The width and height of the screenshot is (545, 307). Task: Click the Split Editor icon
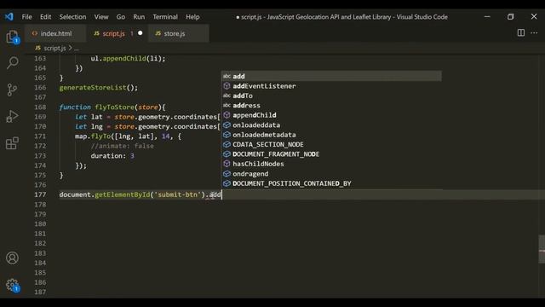click(x=520, y=33)
